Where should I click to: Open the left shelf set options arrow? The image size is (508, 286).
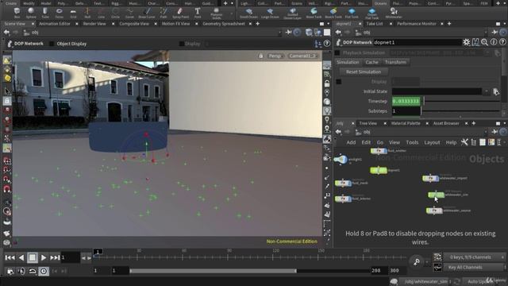232,3
